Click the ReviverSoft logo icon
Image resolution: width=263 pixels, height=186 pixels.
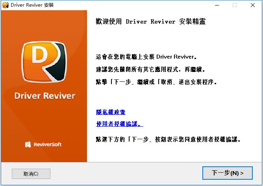pos(28,144)
